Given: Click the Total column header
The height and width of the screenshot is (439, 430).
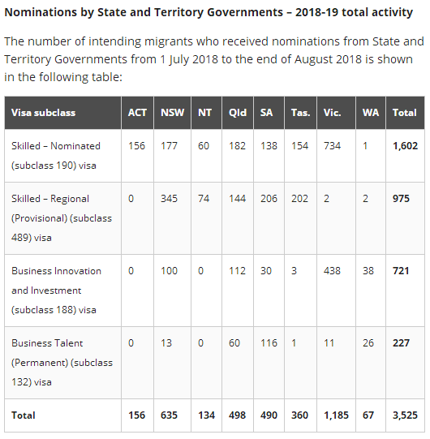Looking at the screenshot, I should [x=405, y=113].
